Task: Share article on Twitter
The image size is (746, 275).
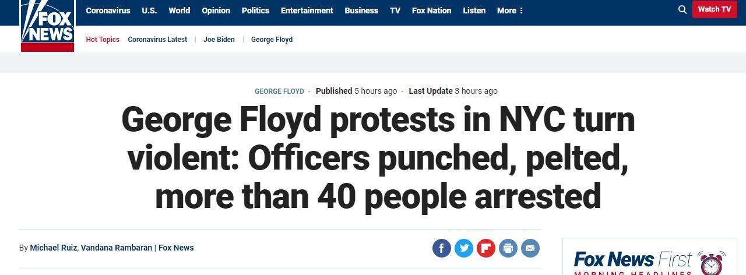Action: point(464,248)
